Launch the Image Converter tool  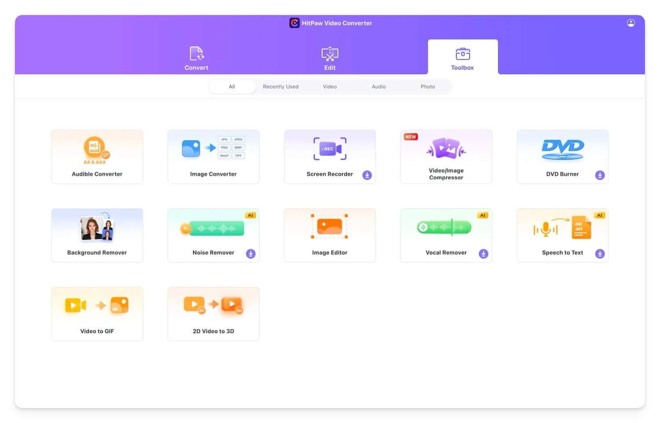(213, 157)
